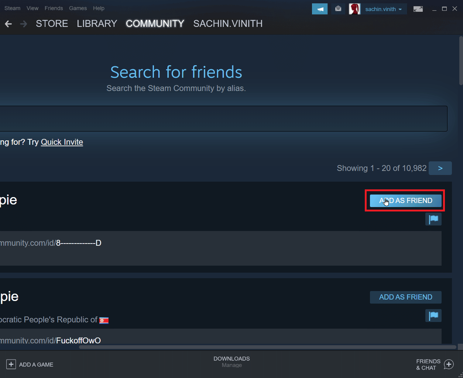Click the vertical scrollbar
Image resolution: width=463 pixels, height=378 pixels.
[461, 61]
